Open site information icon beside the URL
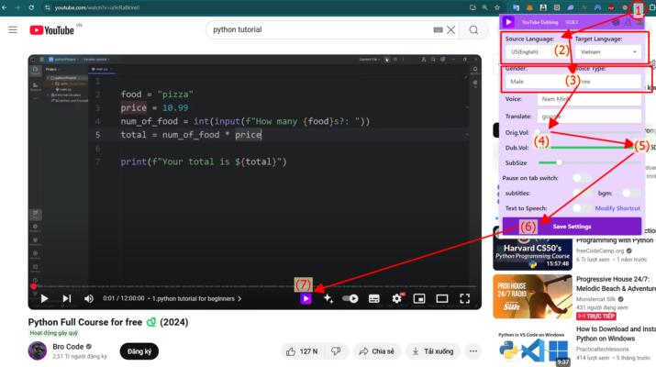 (48, 7)
